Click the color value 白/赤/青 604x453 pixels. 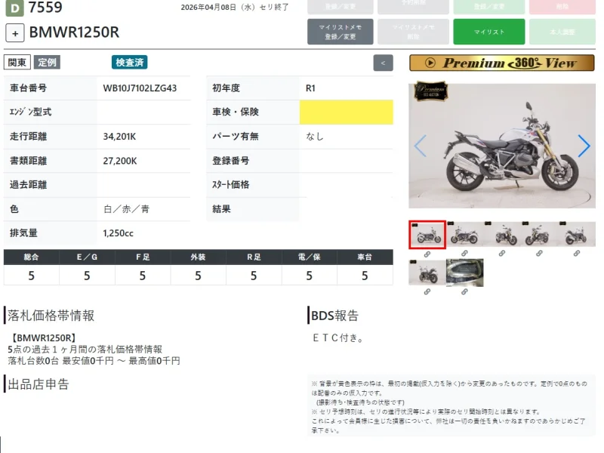coord(126,209)
